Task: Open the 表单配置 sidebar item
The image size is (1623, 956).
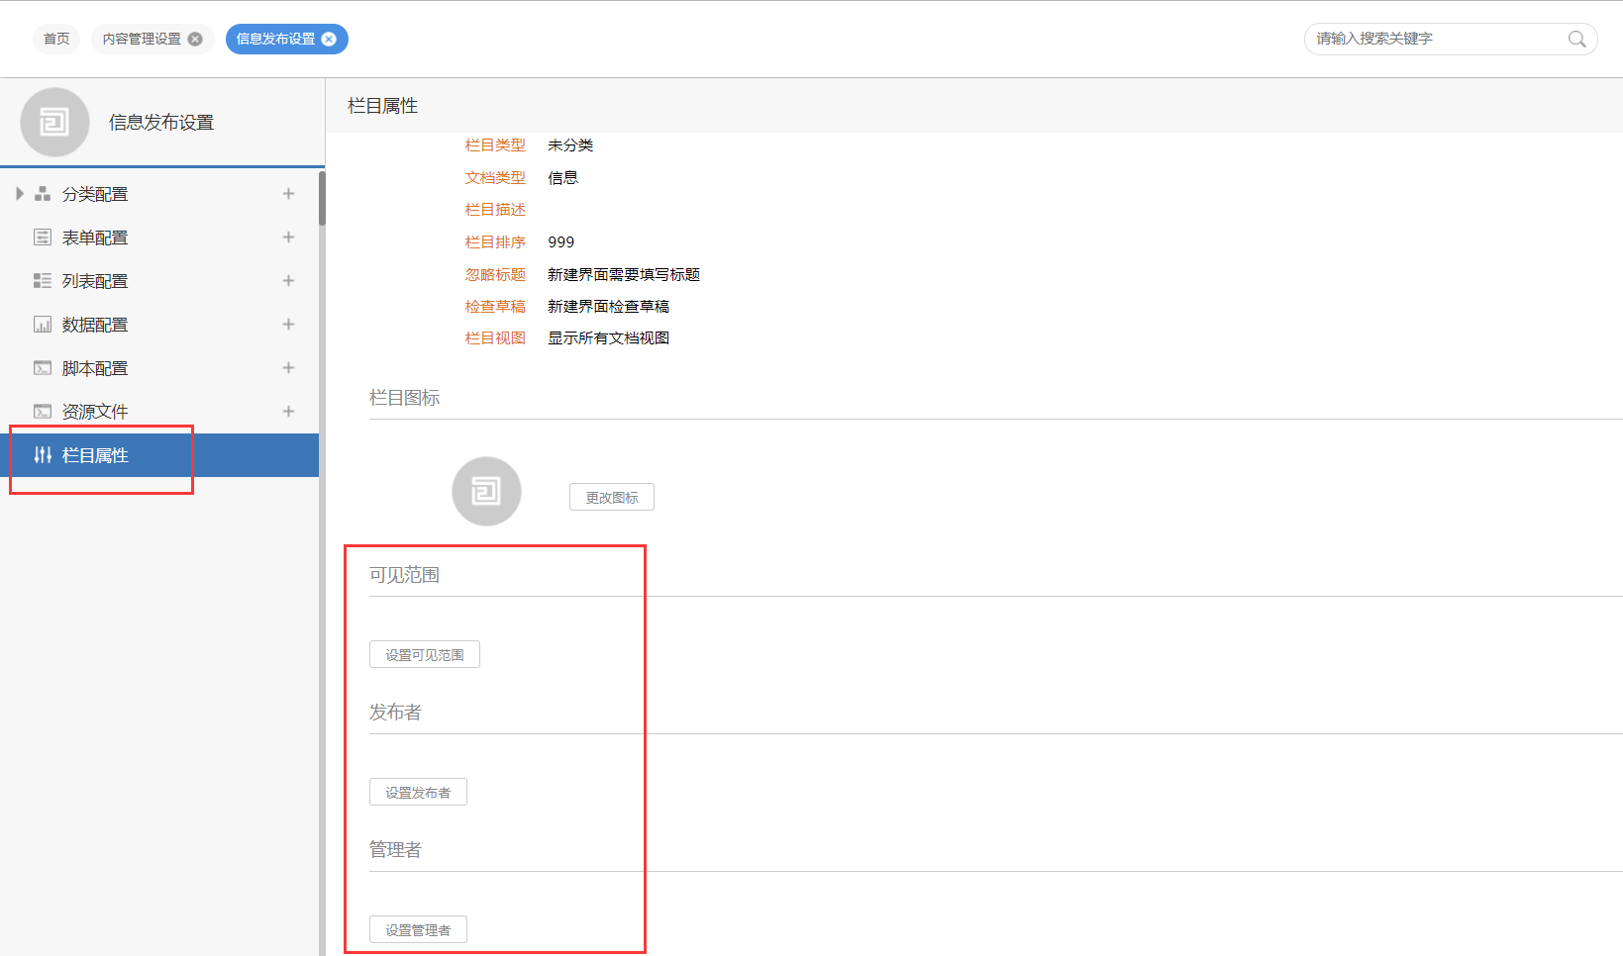Action: point(95,238)
